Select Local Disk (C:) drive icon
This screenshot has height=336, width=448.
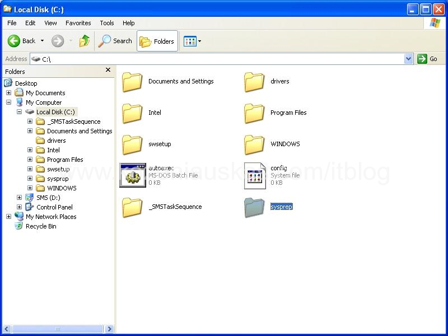[x=30, y=111]
